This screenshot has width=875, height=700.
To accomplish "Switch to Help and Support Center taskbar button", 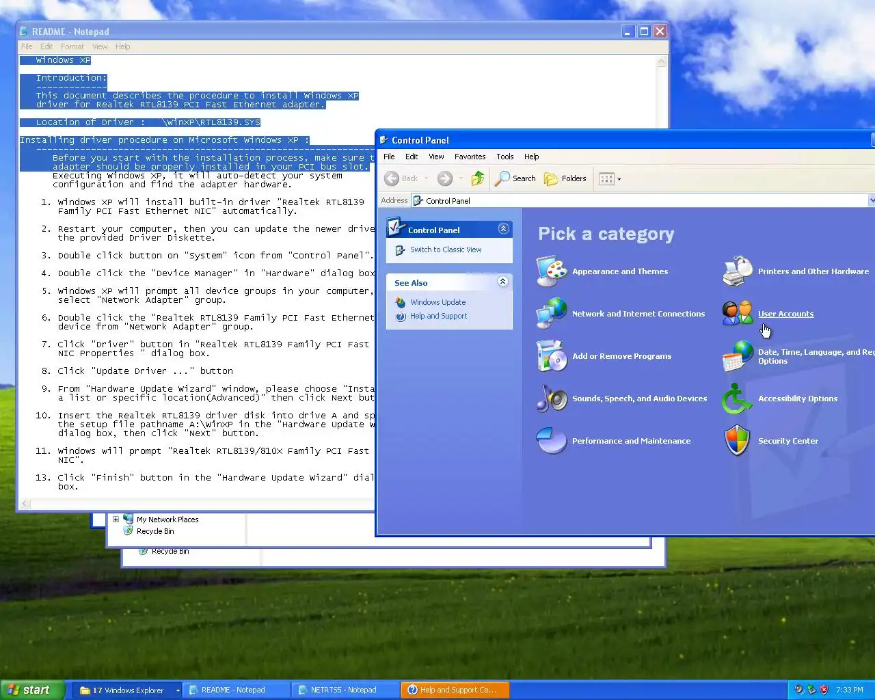I will click(455, 690).
